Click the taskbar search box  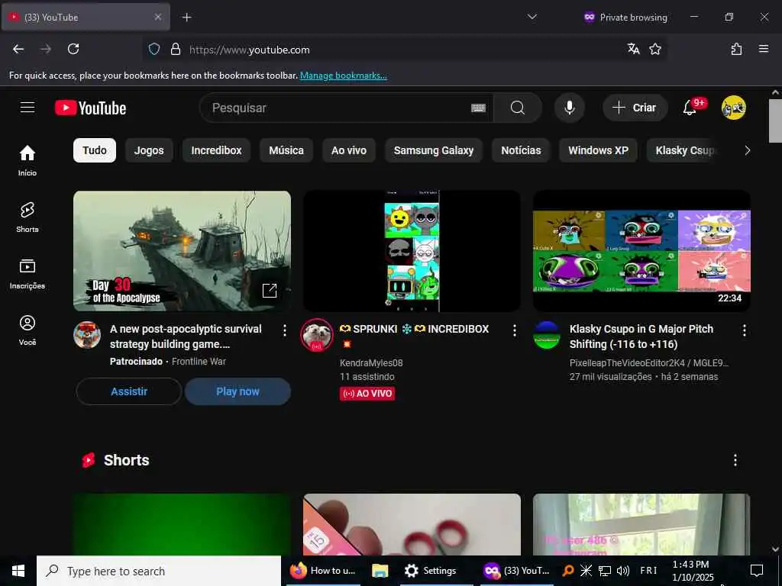coord(159,571)
